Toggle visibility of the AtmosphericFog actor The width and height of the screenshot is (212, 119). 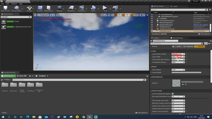[x=152, y=15]
